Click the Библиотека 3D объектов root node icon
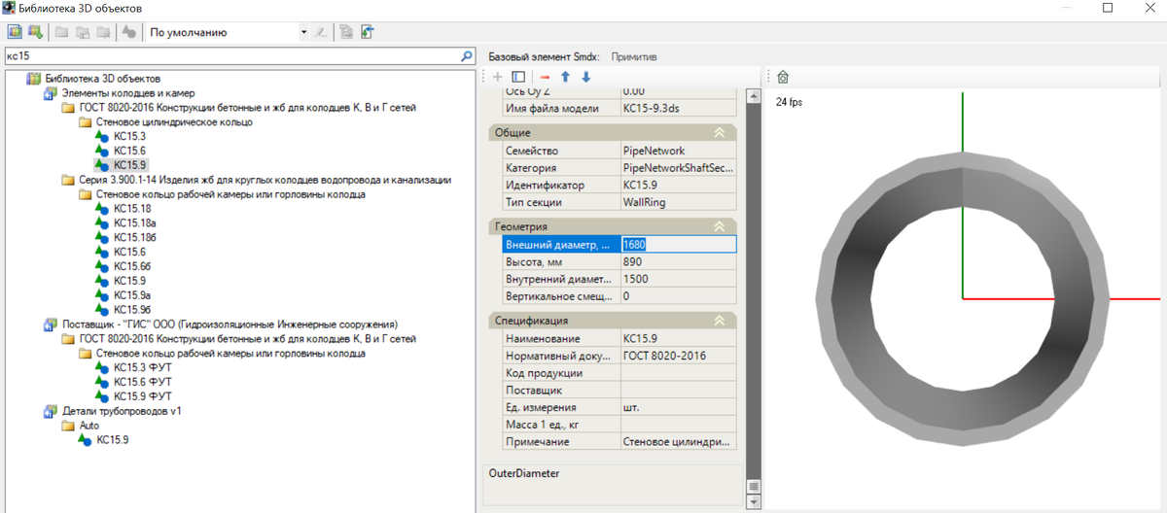This screenshot has width=1167, height=513. click(33, 79)
